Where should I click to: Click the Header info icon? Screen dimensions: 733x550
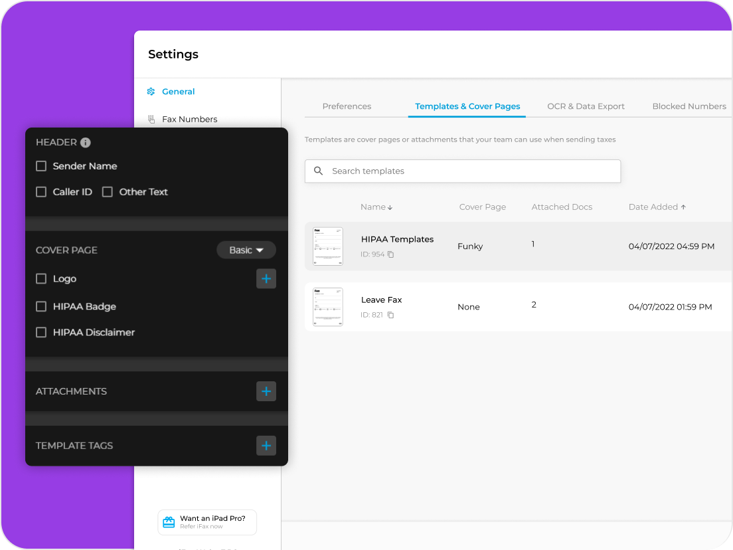click(85, 143)
